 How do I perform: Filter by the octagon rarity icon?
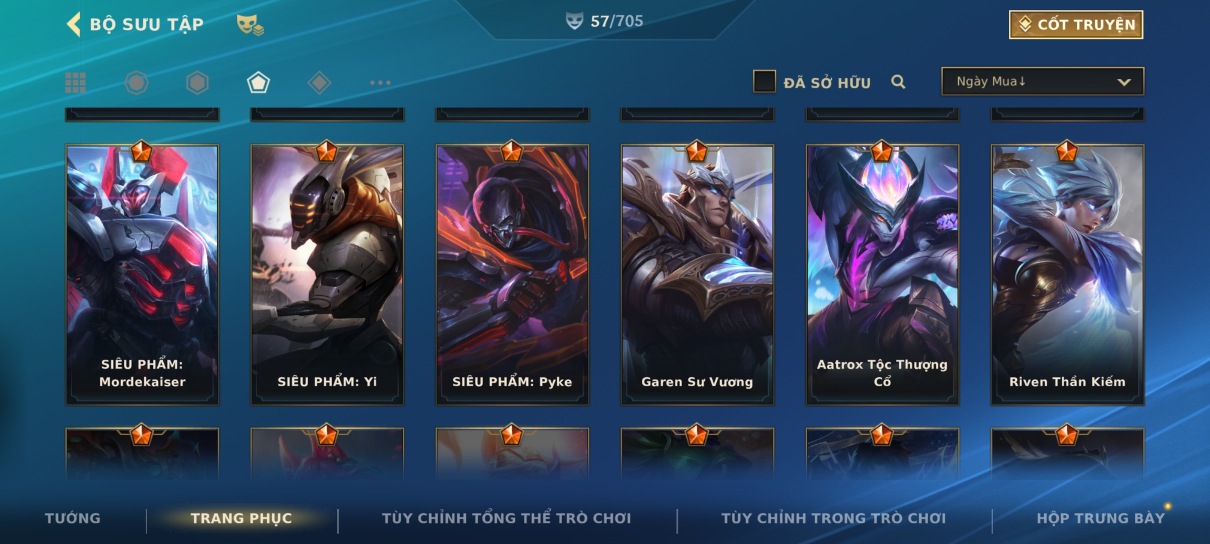pos(137,83)
